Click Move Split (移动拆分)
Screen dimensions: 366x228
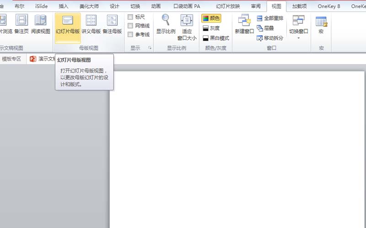270,38
